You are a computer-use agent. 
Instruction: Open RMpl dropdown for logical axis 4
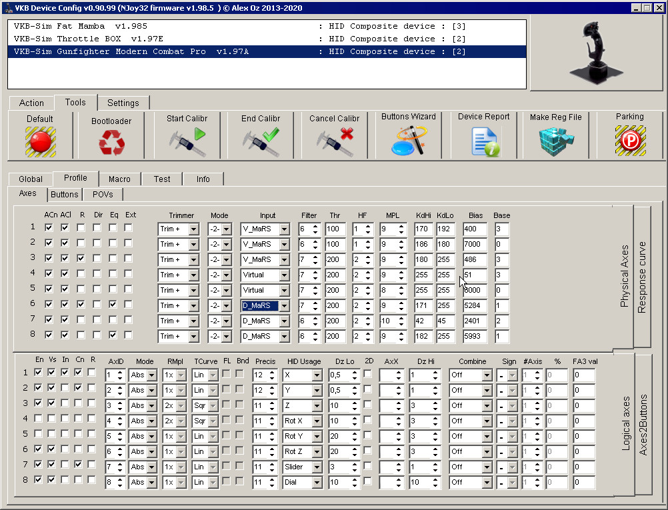pyautogui.click(x=181, y=421)
